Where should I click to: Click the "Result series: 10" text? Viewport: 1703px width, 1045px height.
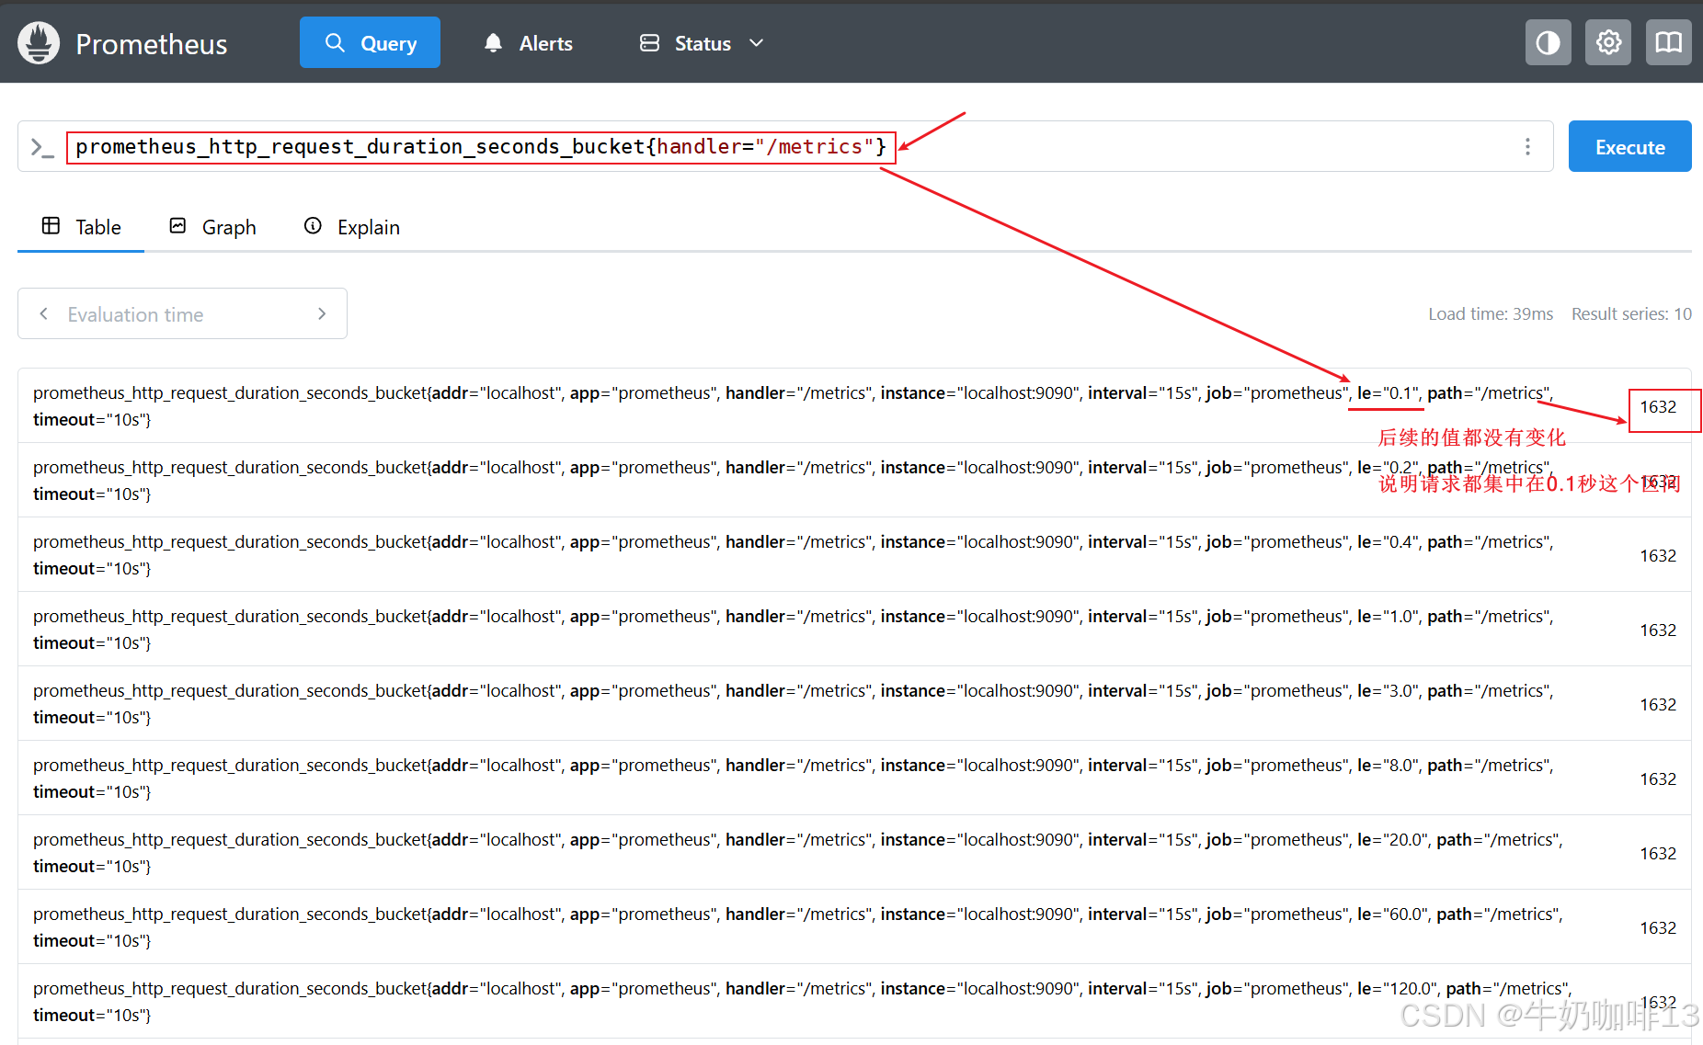click(x=1631, y=314)
